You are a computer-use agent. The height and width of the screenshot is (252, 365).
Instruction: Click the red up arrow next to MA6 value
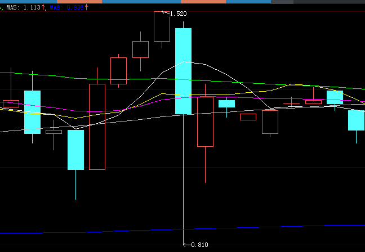(x=86, y=7)
